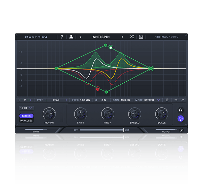The height and width of the screenshot is (184, 203).
Task: Click the SCALE knob
Action: (162, 114)
